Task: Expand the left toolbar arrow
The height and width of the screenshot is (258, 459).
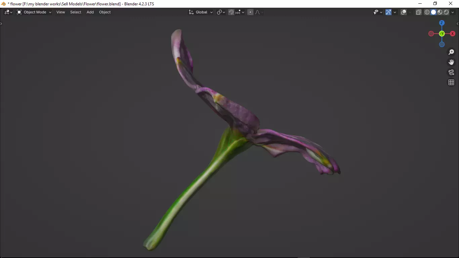Action: point(1,24)
